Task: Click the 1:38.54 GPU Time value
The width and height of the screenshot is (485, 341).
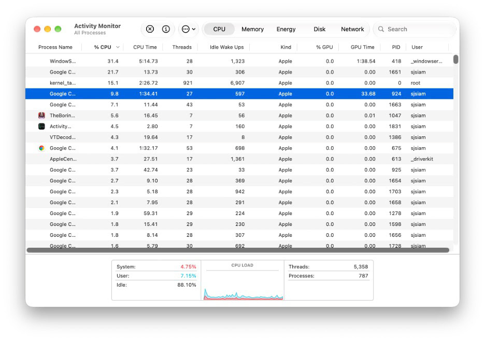Action: pos(366,61)
